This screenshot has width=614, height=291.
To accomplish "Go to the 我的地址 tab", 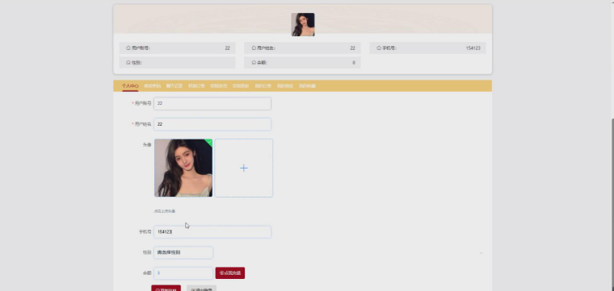I will 285,86.
